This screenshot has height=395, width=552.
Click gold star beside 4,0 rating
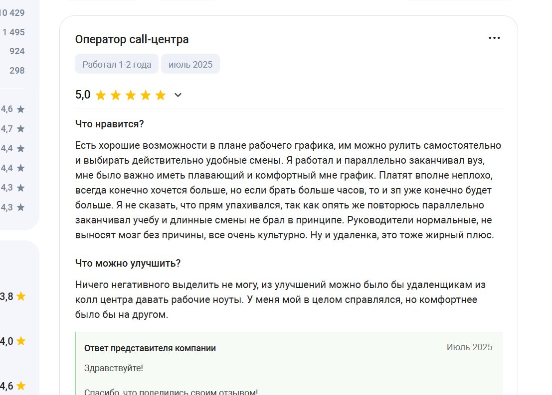click(x=21, y=341)
